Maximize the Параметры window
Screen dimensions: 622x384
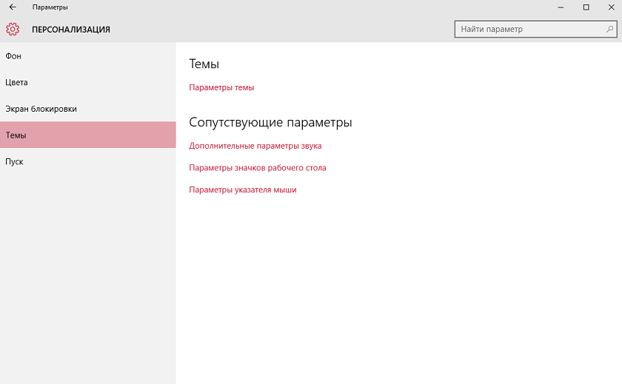coord(586,7)
